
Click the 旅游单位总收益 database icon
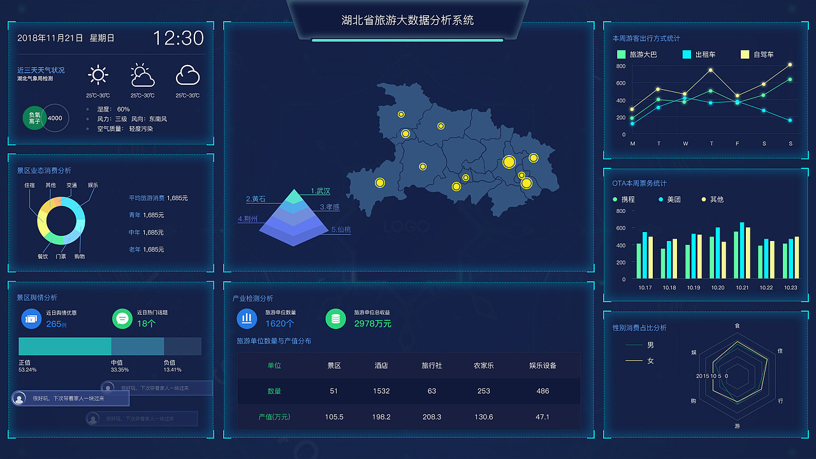pos(336,319)
